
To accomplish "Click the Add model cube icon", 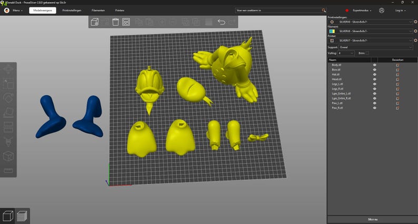I will coord(95,22).
